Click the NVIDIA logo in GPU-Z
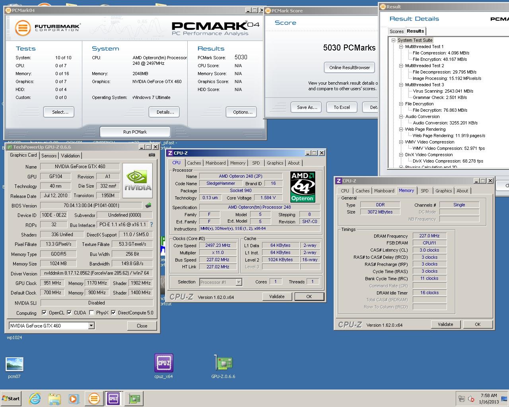Viewport: 509px width, 407px height. click(x=138, y=180)
